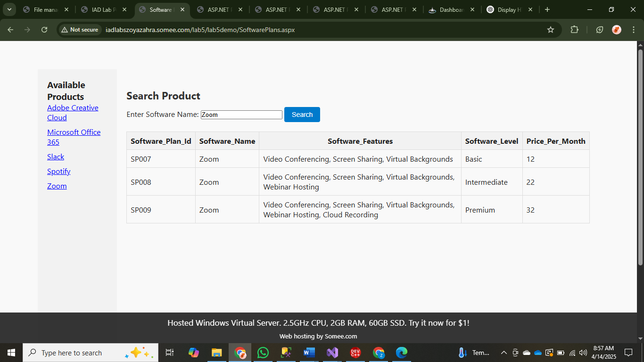Open File Explorer from the taskbar
The image size is (644, 362).
(217, 353)
